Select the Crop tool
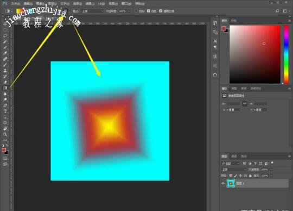The height and width of the screenshot is (211, 293). point(5,47)
